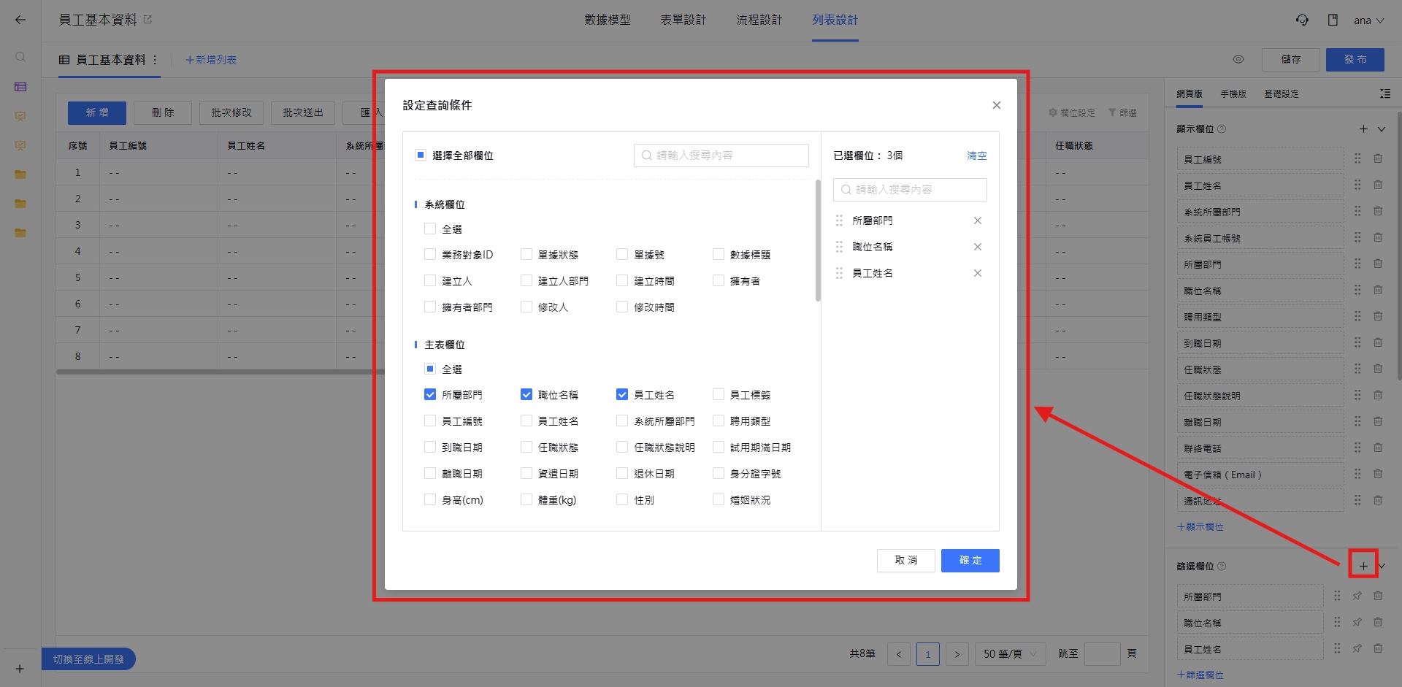Open external link icon beside 員工基本資料 title

(x=148, y=20)
